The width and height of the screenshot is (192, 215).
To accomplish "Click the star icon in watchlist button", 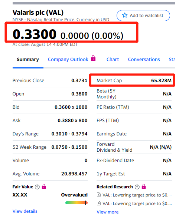I will (125, 15).
